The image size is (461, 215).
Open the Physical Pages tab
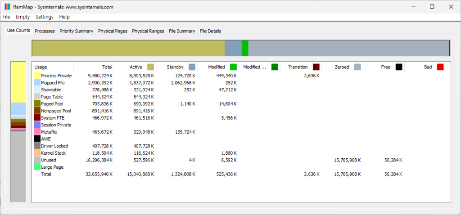coord(113,31)
